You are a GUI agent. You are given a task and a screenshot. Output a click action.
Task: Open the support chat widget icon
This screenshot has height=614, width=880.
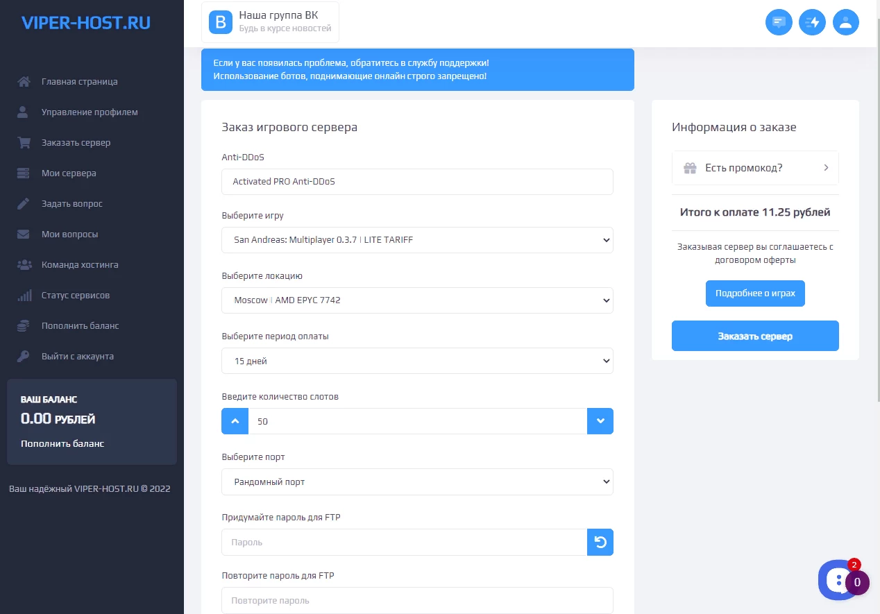click(x=838, y=579)
